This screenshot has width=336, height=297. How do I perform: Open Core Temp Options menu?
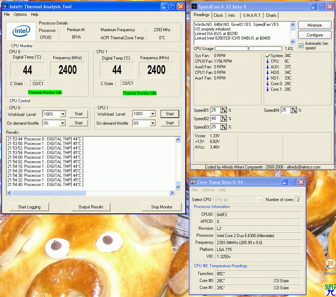point(208,190)
